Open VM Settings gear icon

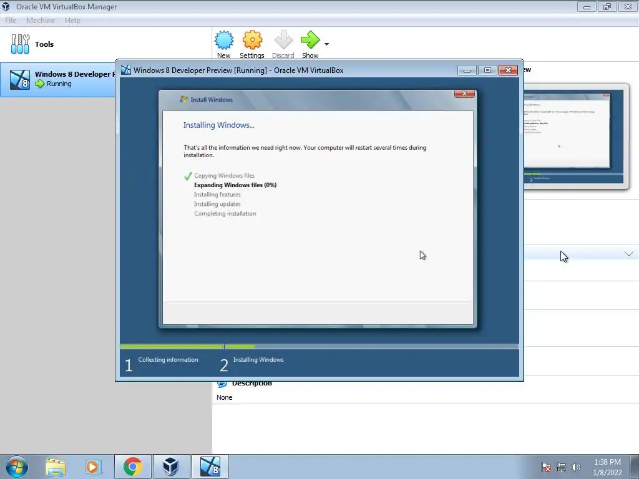coord(252,40)
